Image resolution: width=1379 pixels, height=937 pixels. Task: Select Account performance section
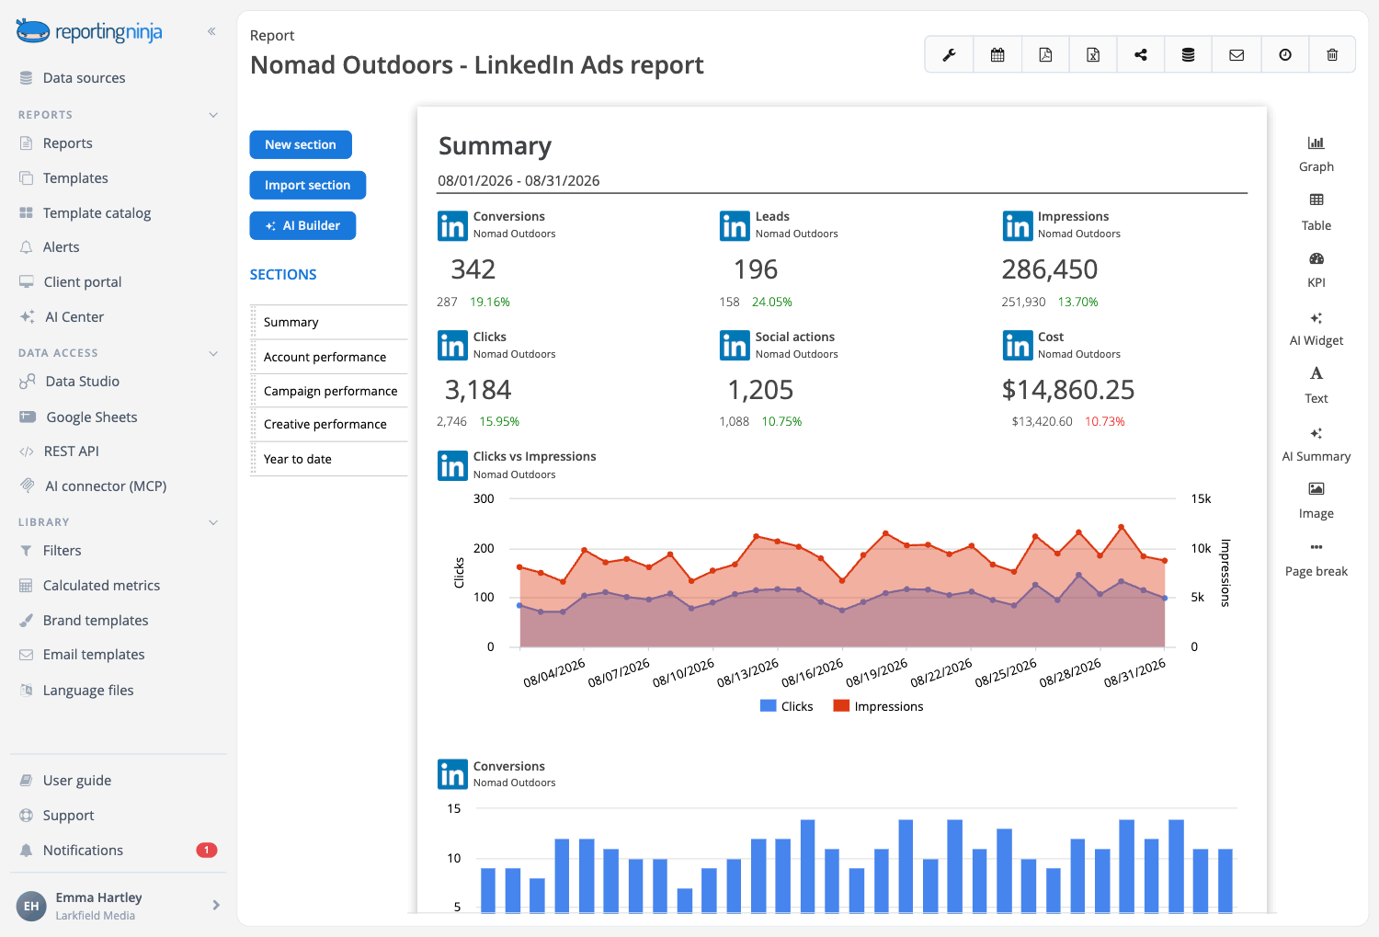coord(329,357)
